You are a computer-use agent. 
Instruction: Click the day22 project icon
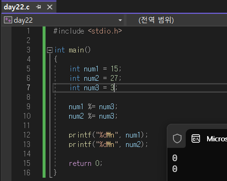pyautogui.click(x=8, y=20)
